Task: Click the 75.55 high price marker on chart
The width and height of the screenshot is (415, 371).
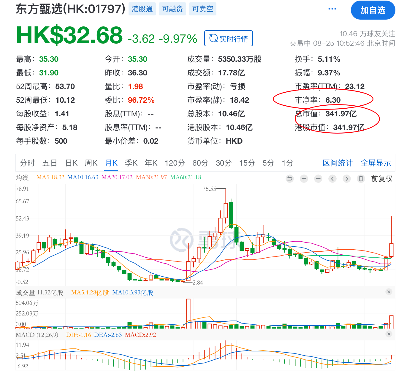Action: pyautogui.click(x=209, y=189)
